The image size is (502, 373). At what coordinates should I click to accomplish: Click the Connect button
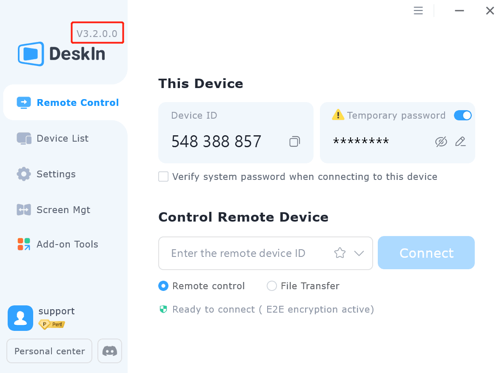pos(426,253)
